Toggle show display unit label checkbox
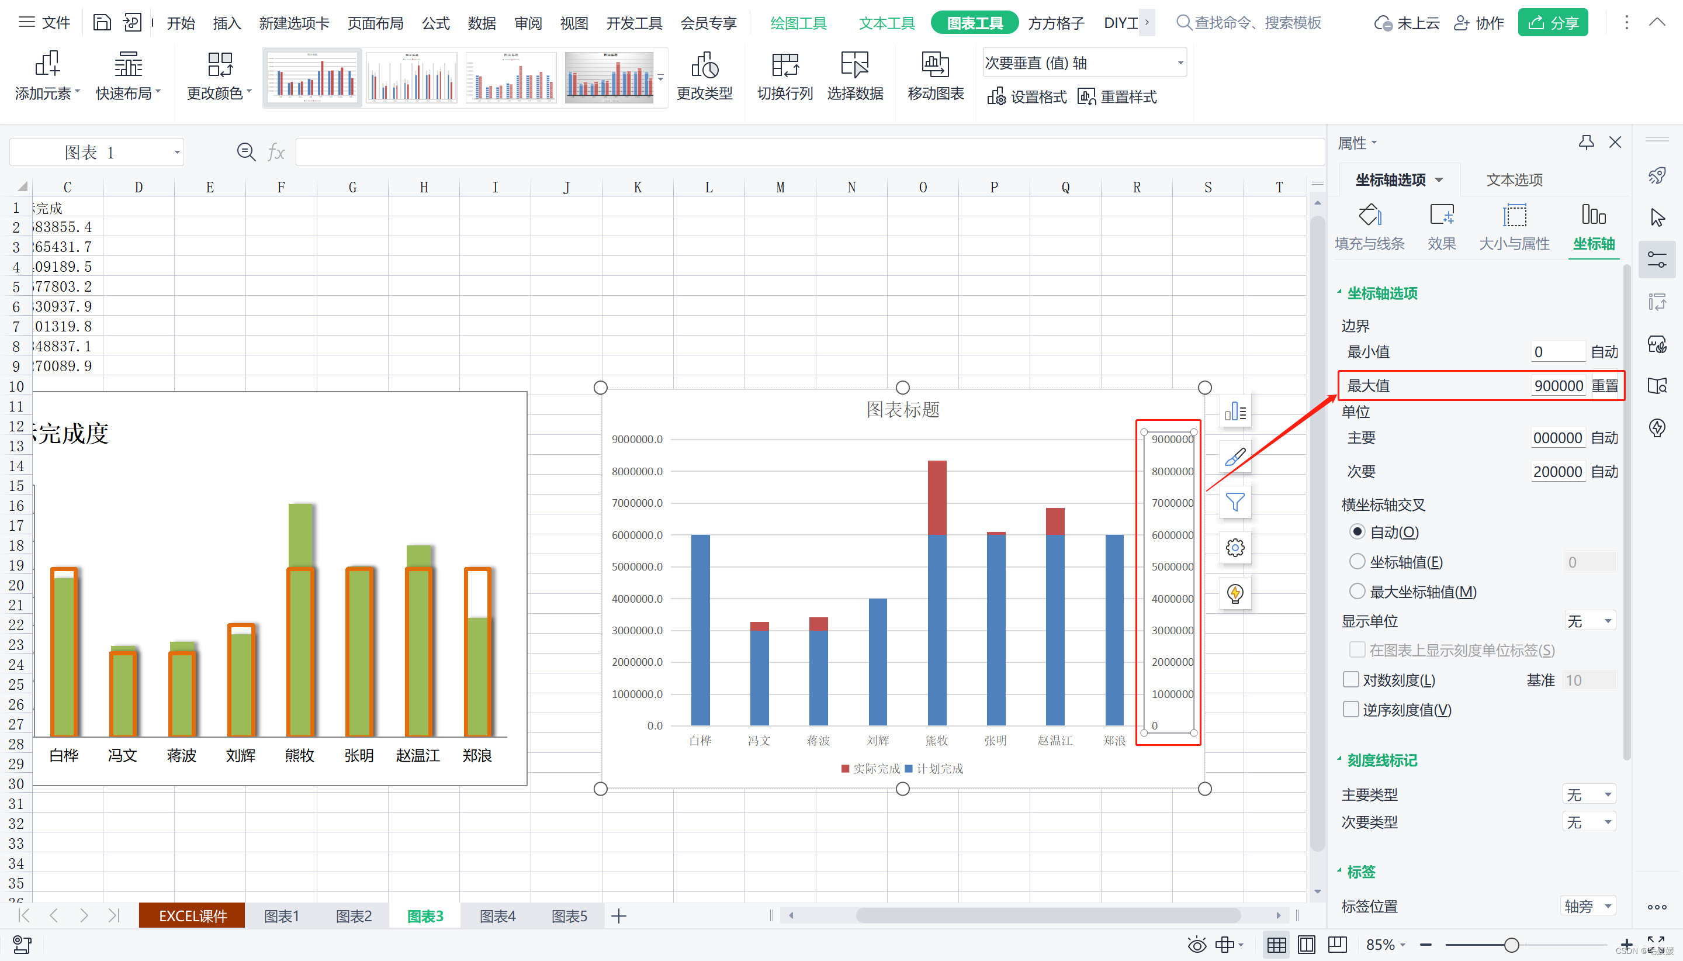Image resolution: width=1683 pixels, height=961 pixels. pos(1357,649)
